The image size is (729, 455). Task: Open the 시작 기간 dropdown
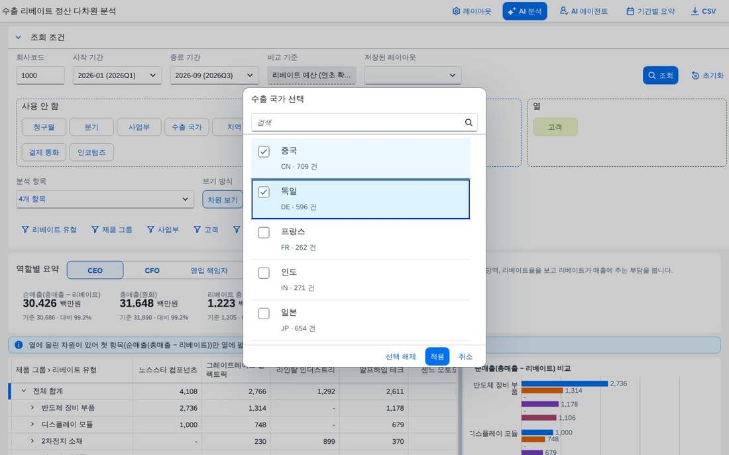(x=117, y=76)
